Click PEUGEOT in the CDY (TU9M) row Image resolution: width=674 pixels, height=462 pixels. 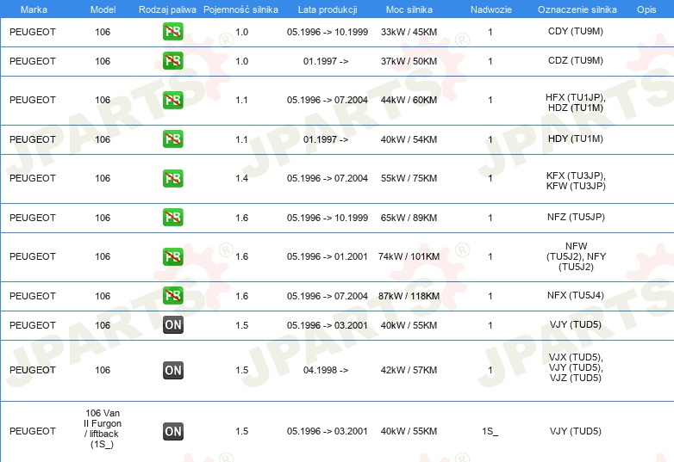(33, 32)
